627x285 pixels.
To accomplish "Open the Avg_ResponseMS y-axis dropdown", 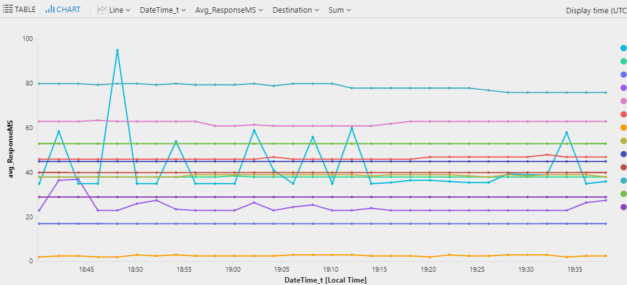I will click(229, 10).
